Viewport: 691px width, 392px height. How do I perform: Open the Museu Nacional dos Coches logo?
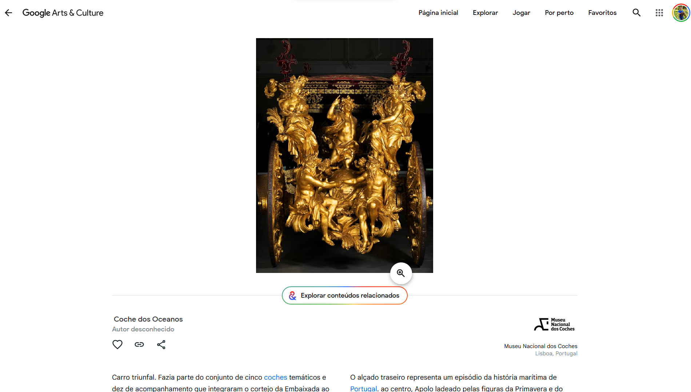(554, 324)
